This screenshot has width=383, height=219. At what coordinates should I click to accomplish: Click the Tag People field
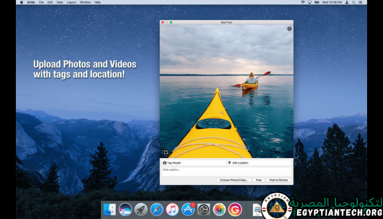pos(193,163)
